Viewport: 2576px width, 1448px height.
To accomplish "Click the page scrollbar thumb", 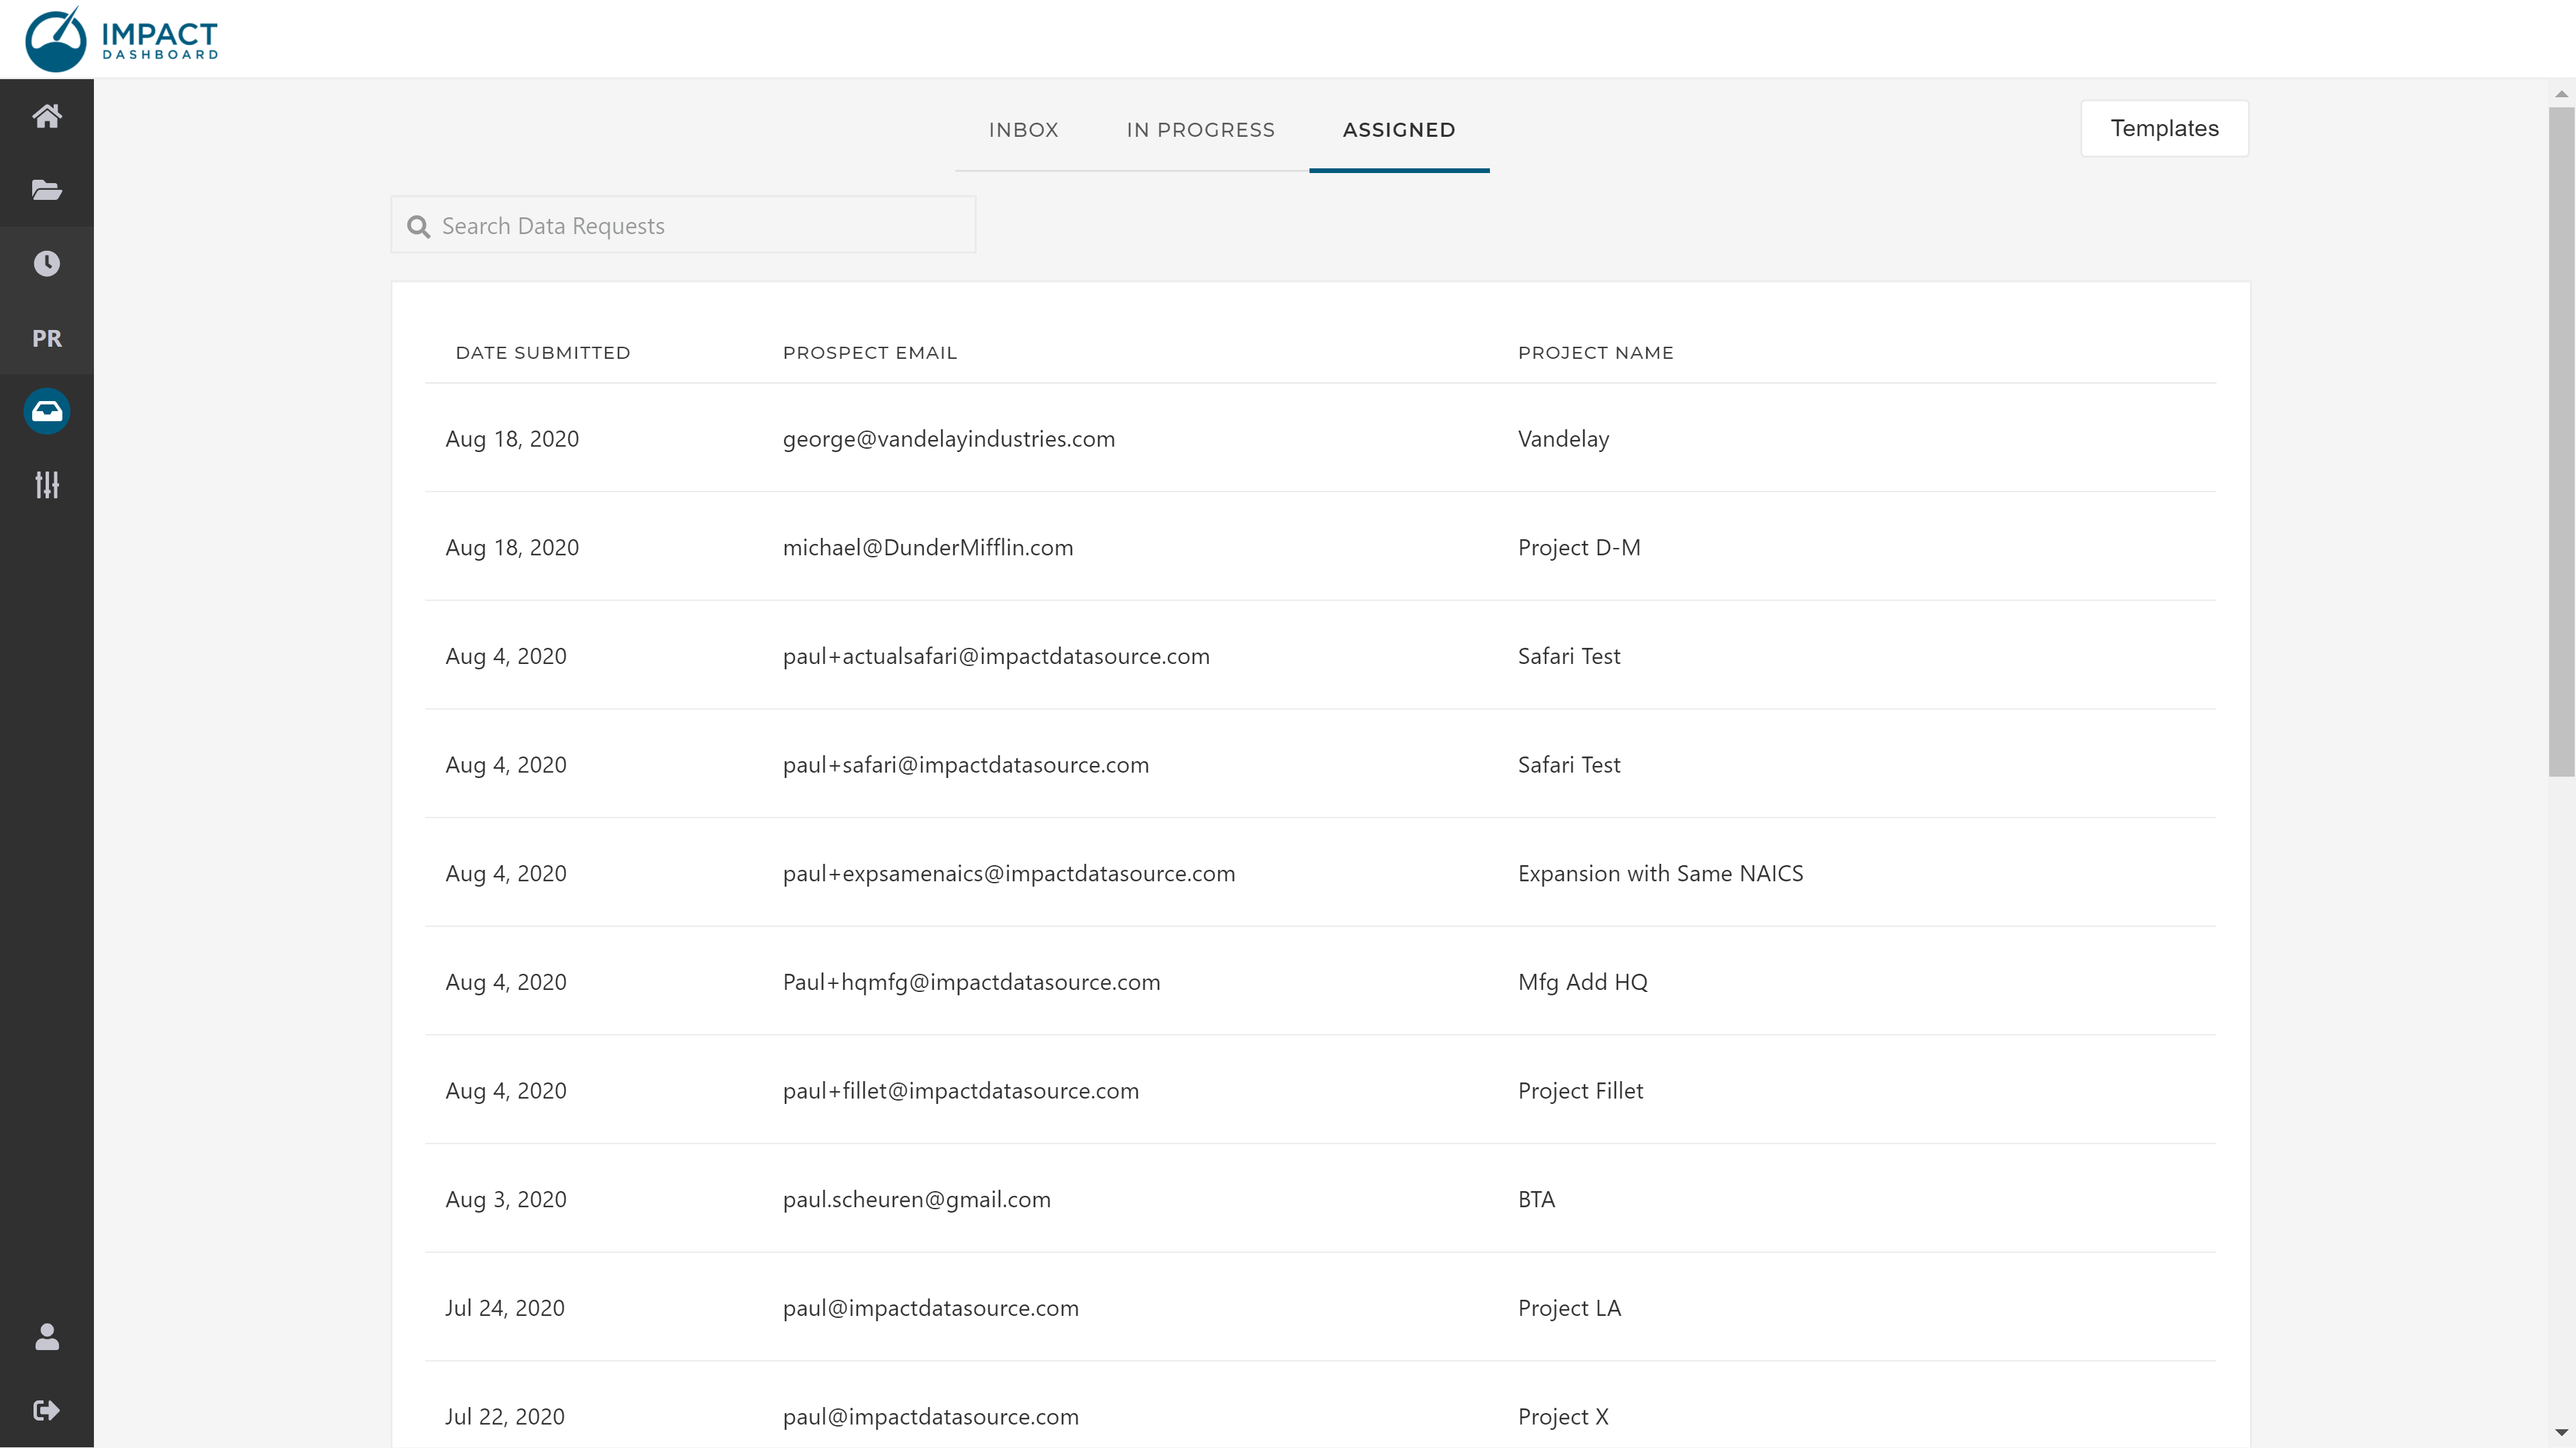I will (2561, 442).
